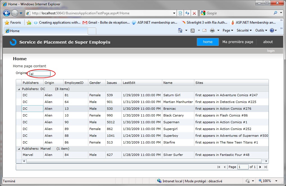This screenshot has height=186, width=286.
Task: Jump to last page in data pager
Action: click(x=266, y=167)
